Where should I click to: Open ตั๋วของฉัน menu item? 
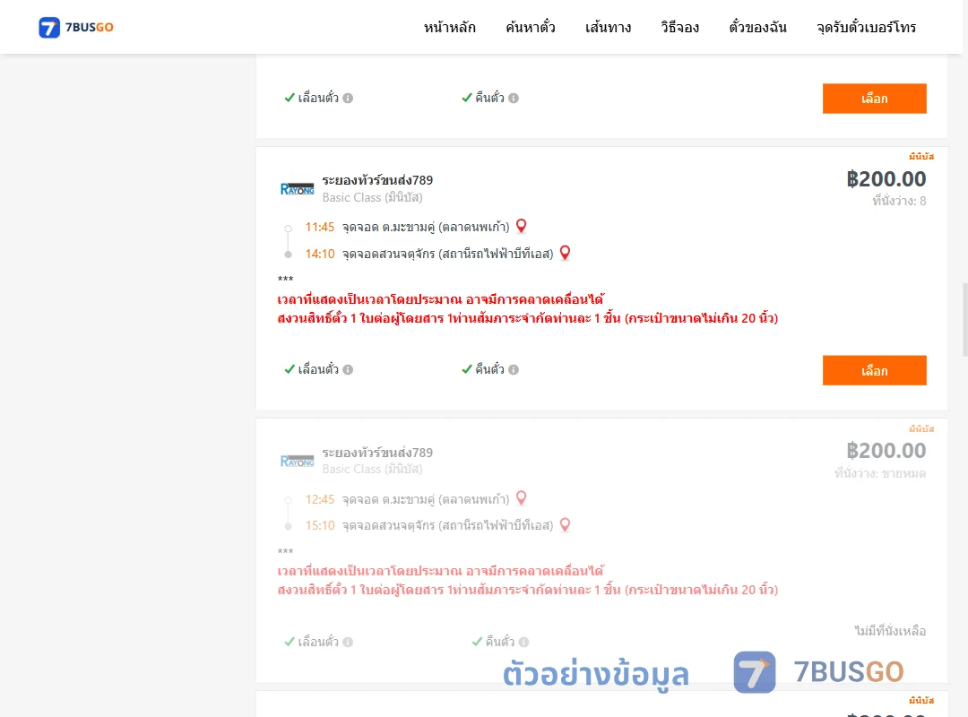[757, 27]
